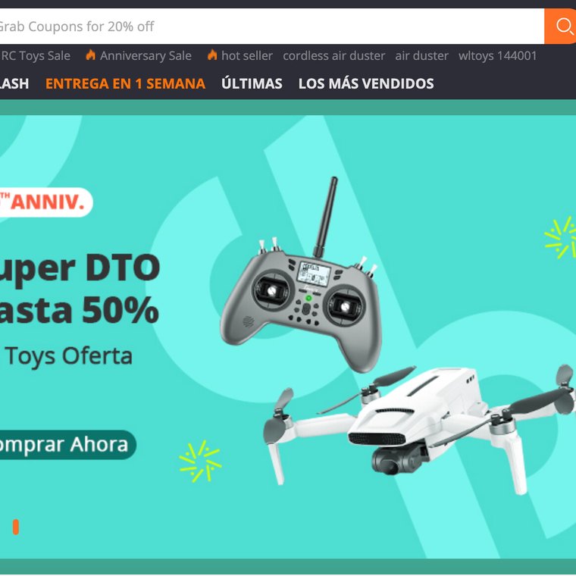
Task: Select the orange carousel slide indicator
Action: pos(16,527)
